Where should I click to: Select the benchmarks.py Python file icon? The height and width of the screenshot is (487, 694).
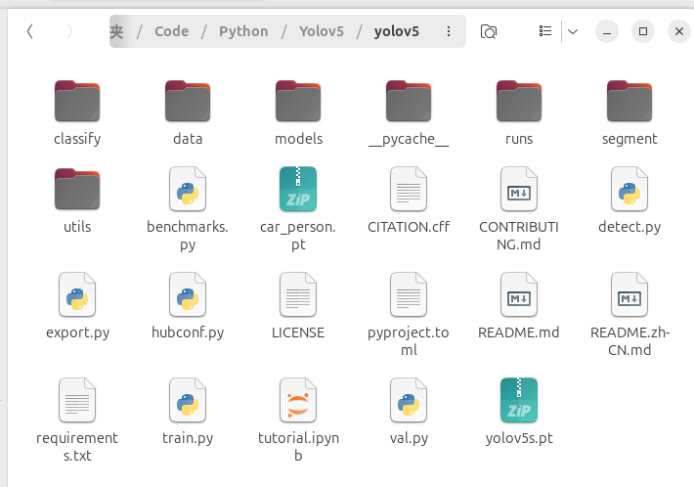[188, 189]
